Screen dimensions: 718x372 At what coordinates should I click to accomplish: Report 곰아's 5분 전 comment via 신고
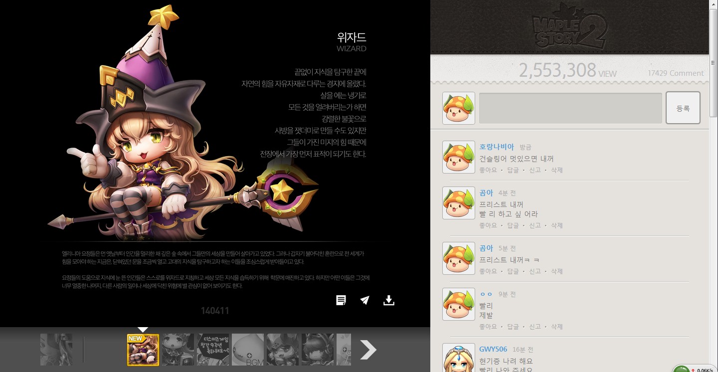535,271
